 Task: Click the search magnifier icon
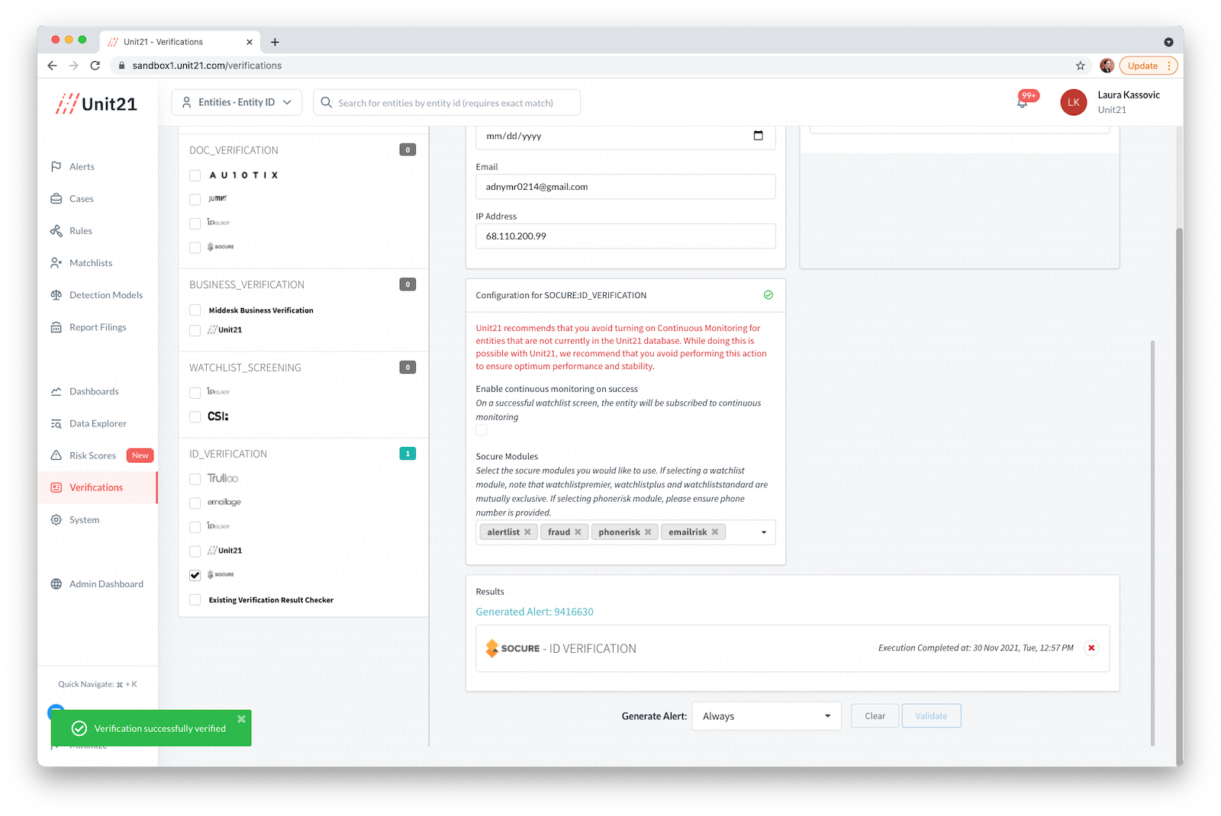point(326,102)
